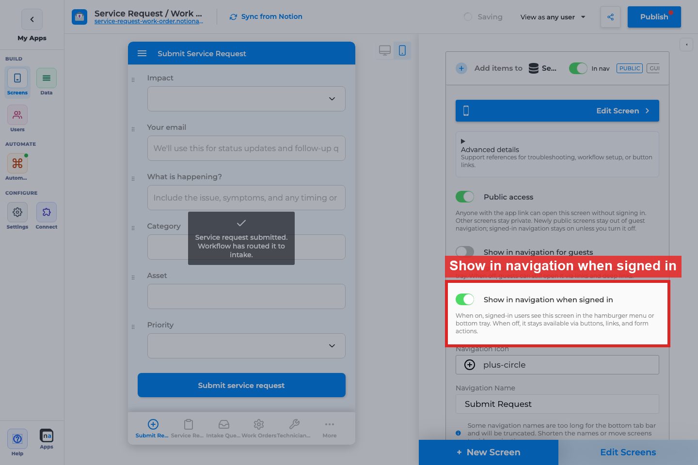Toggle Show in navigation for guests
698x465 pixels.
465,251
